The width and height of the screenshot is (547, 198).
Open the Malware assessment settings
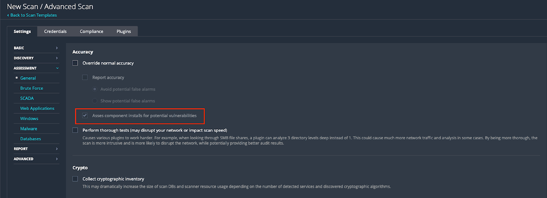[28, 129]
